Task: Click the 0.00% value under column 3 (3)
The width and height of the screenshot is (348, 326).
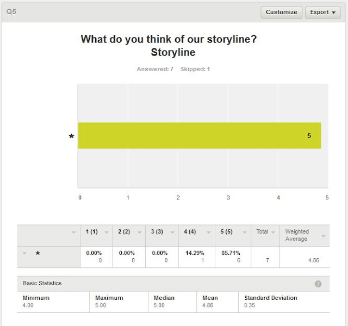Action: pyautogui.click(x=159, y=253)
